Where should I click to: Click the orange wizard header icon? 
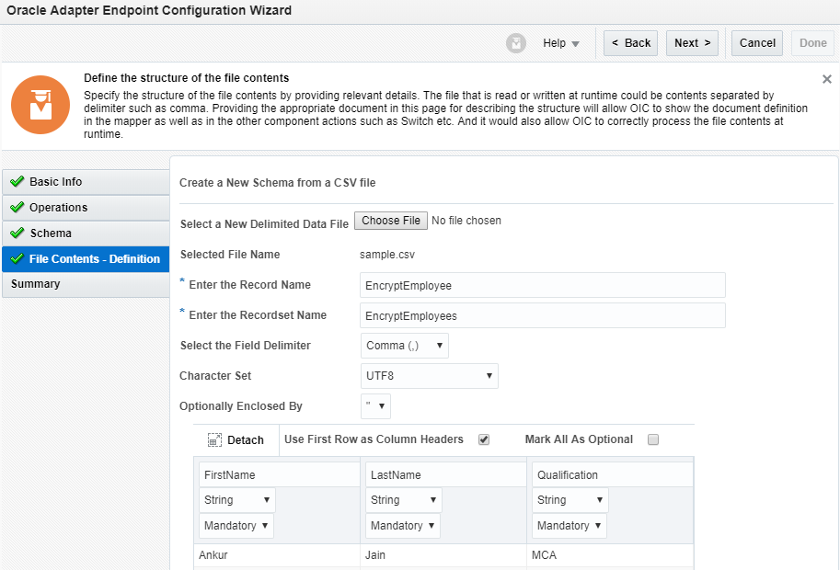40,105
